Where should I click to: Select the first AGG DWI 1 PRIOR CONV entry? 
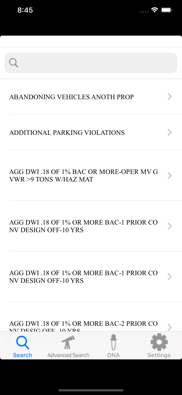[x=91, y=226]
